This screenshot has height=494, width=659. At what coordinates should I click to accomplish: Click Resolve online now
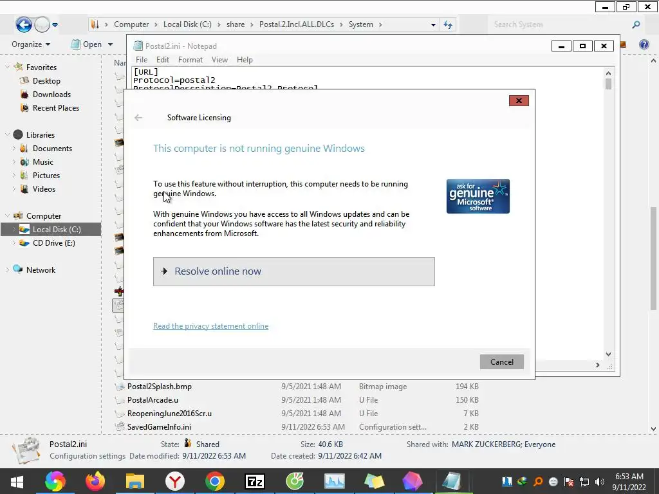293,272
